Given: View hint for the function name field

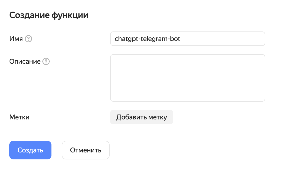Looking at the screenshot, I should (29, 39).
